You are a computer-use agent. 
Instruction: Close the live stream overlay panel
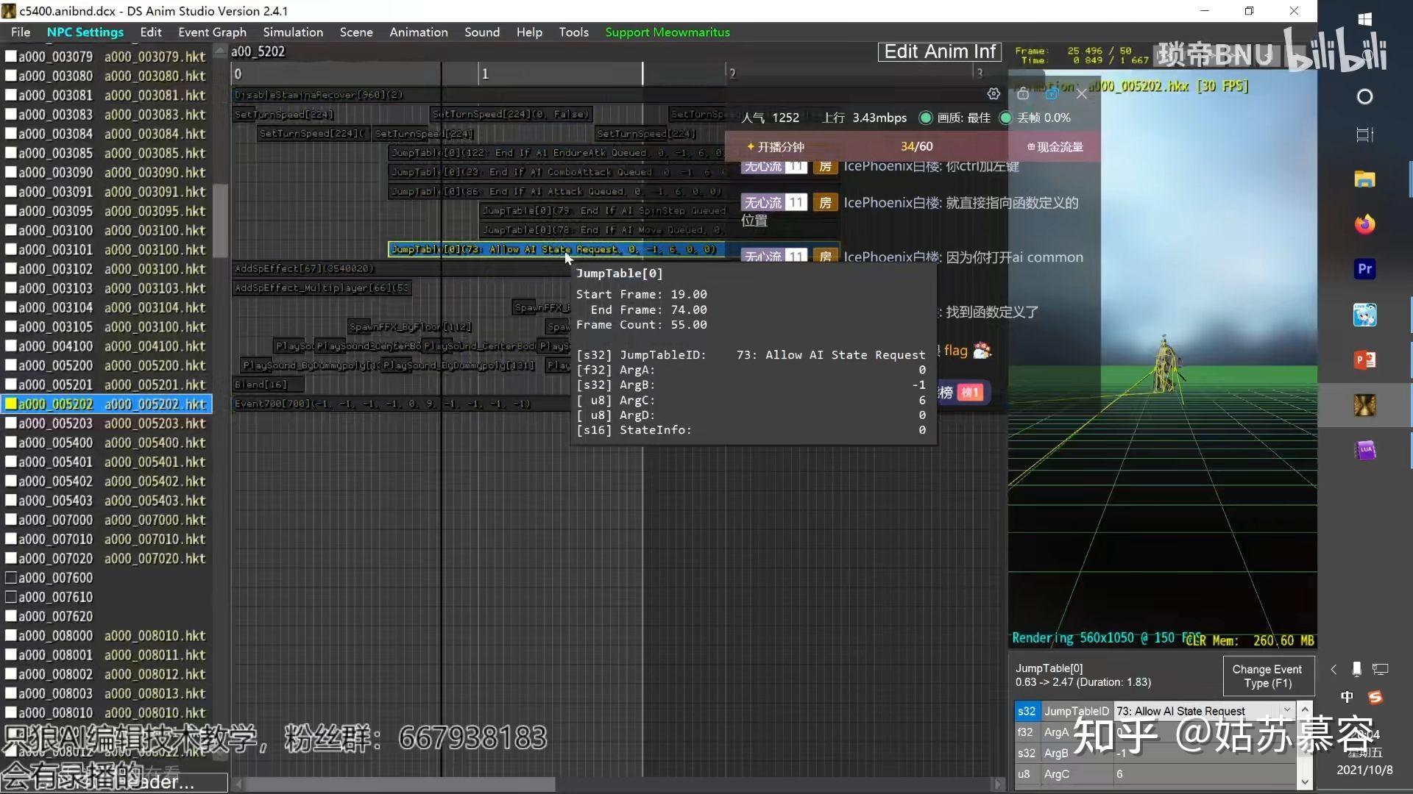pyautogui.click(x=1081, y=93)
